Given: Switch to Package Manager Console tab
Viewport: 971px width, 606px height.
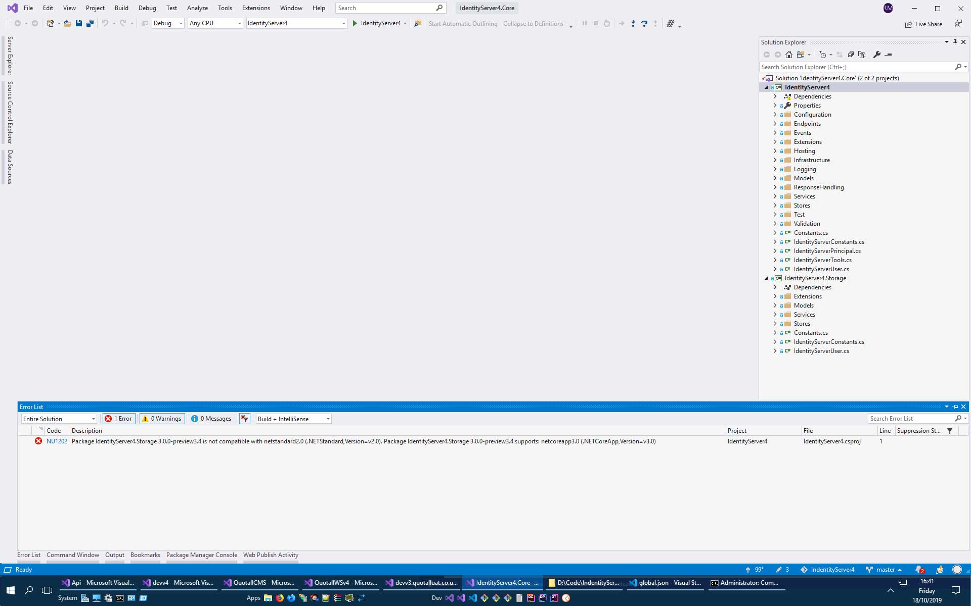Looking at the screenshot, I should coord(201,555).
